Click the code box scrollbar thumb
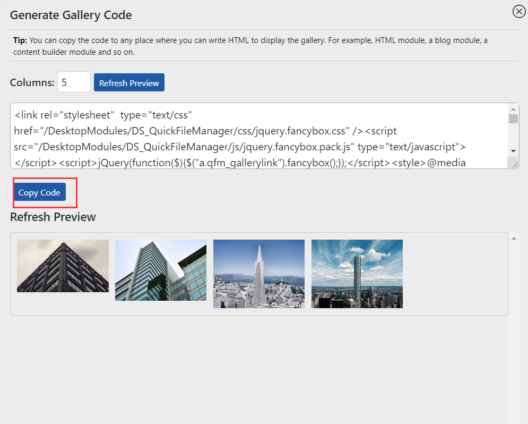The width and height of the screenshot is (528, 424). point(513,118)
